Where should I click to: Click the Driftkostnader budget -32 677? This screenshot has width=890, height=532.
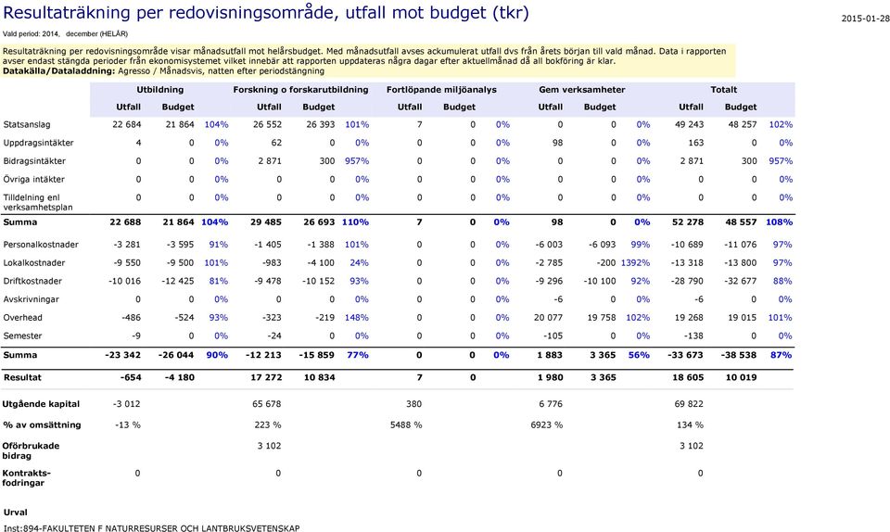coord(740,281)
